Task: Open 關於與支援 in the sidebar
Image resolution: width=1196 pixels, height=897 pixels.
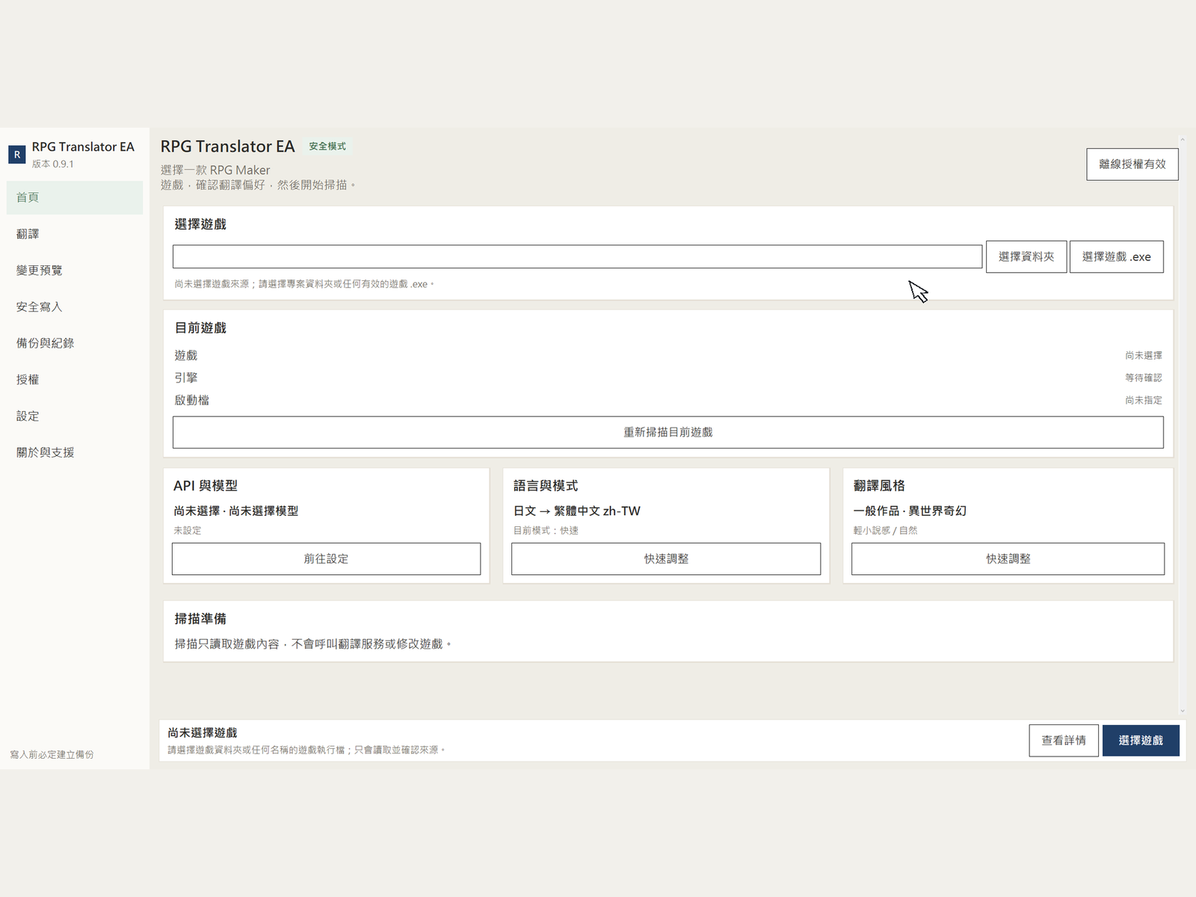Action: pos(75,452)
